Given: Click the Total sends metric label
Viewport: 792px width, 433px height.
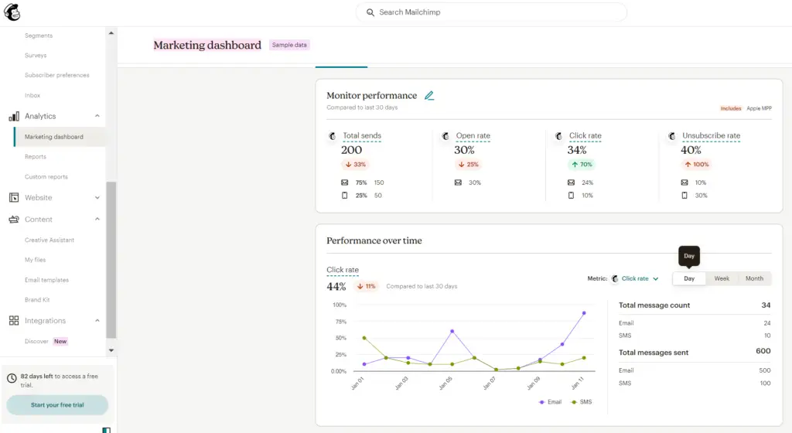Looking at the screenshot, I should pyautogui.click(x=362, y=136).
